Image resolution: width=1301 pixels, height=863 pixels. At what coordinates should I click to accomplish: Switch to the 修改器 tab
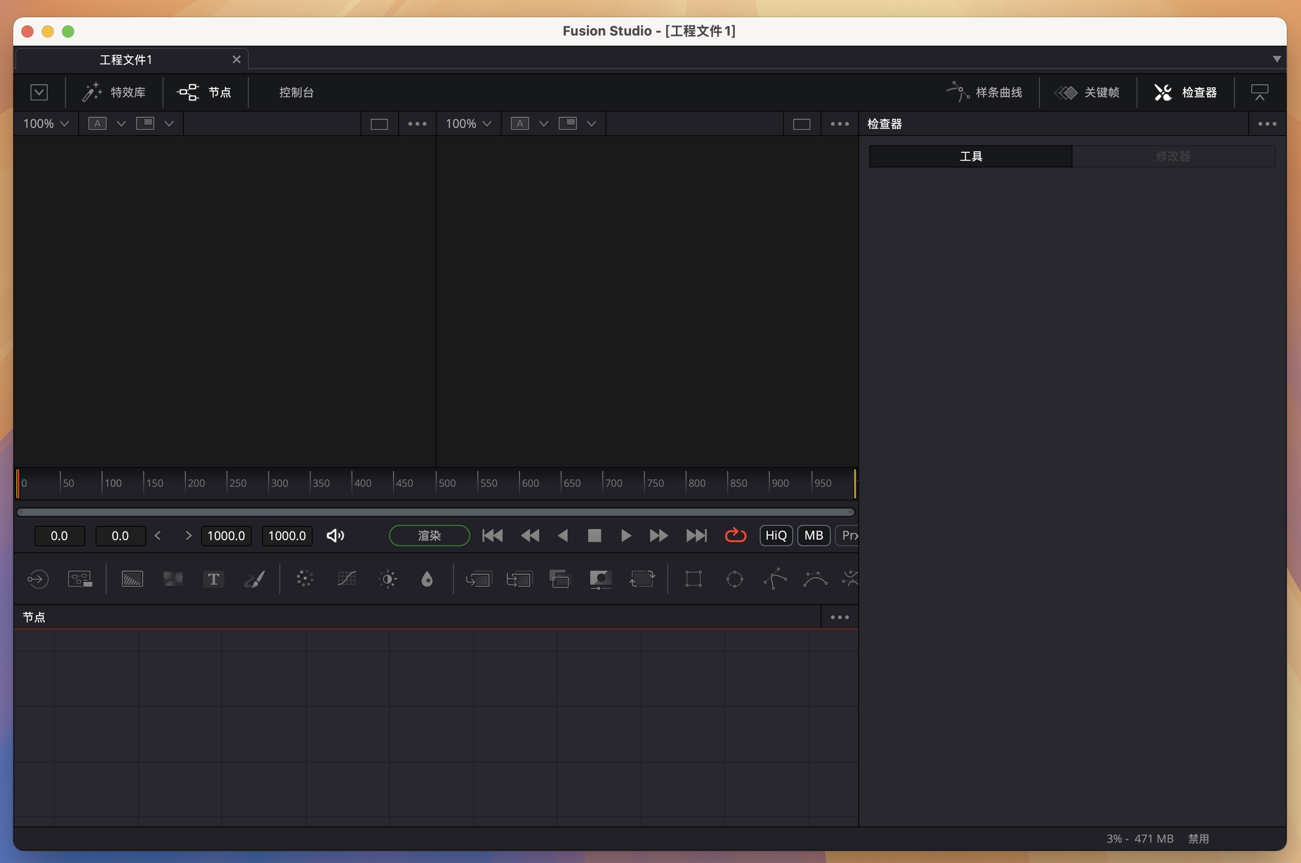pos(1173,156)
